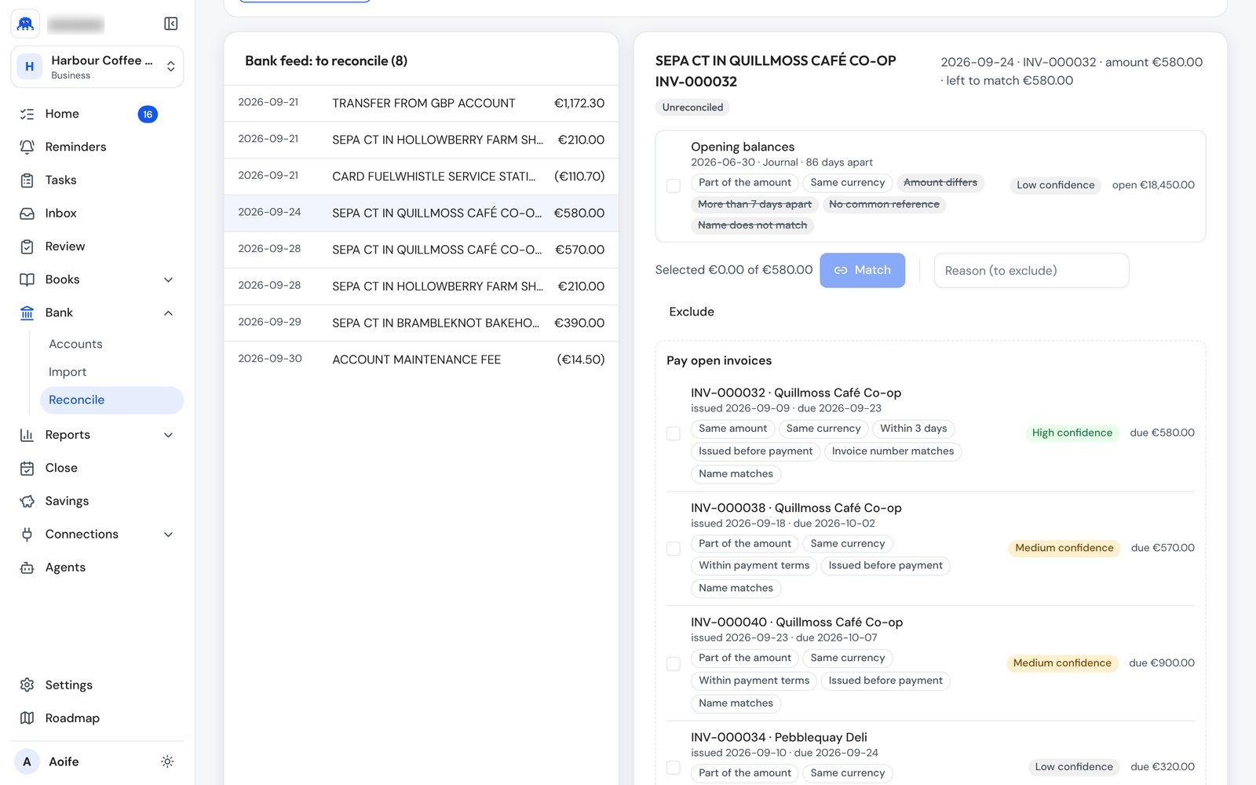Screen dimensions: 1256x785
Task: Click the Review clipboard-check icon
Action: (27, 246)
